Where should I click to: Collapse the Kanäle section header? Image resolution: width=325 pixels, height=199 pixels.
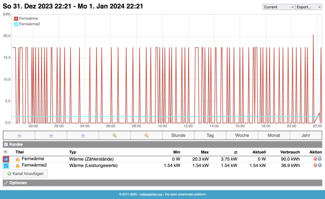[16, 144]
